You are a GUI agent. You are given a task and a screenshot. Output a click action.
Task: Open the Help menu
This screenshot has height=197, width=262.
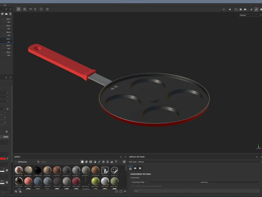[5, 5]
